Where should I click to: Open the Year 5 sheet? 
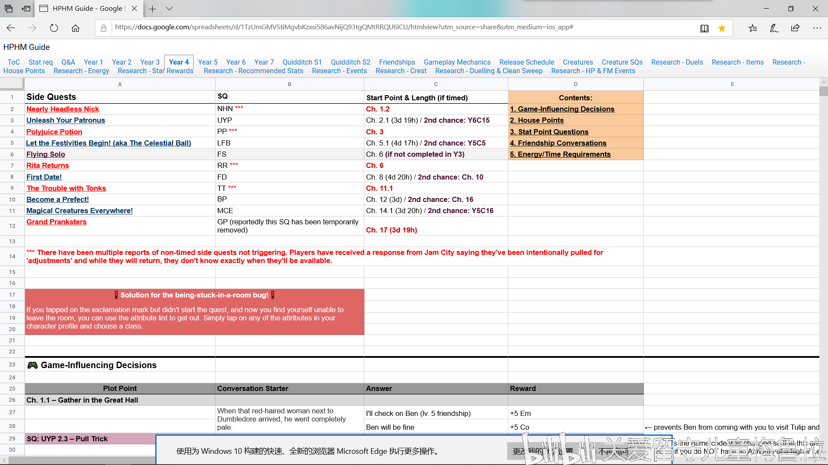[x=208, y=62]
